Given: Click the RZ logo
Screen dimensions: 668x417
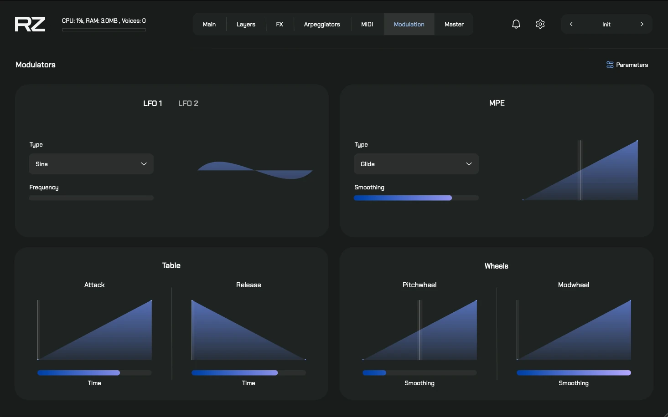Looking at the screenshot, I should (30, 24).
